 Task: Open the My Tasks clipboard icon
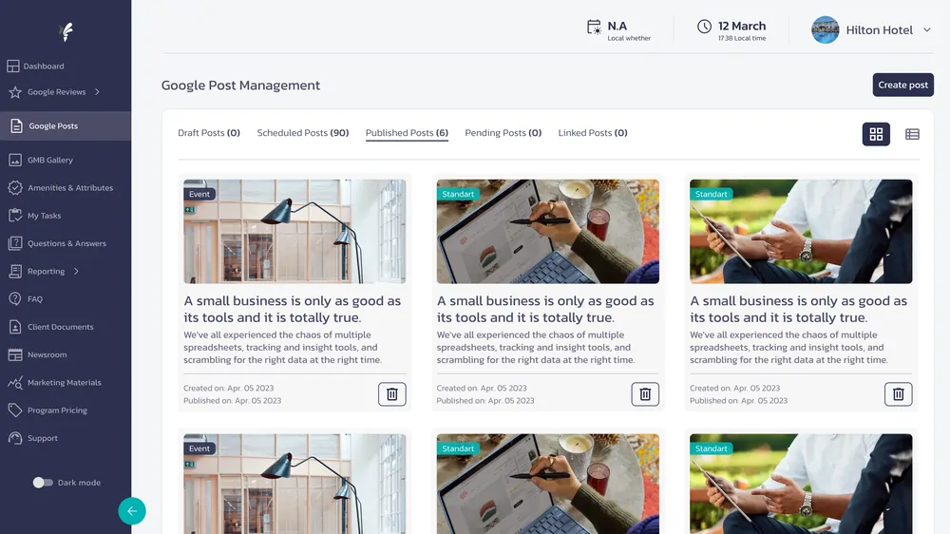point(15,215)
